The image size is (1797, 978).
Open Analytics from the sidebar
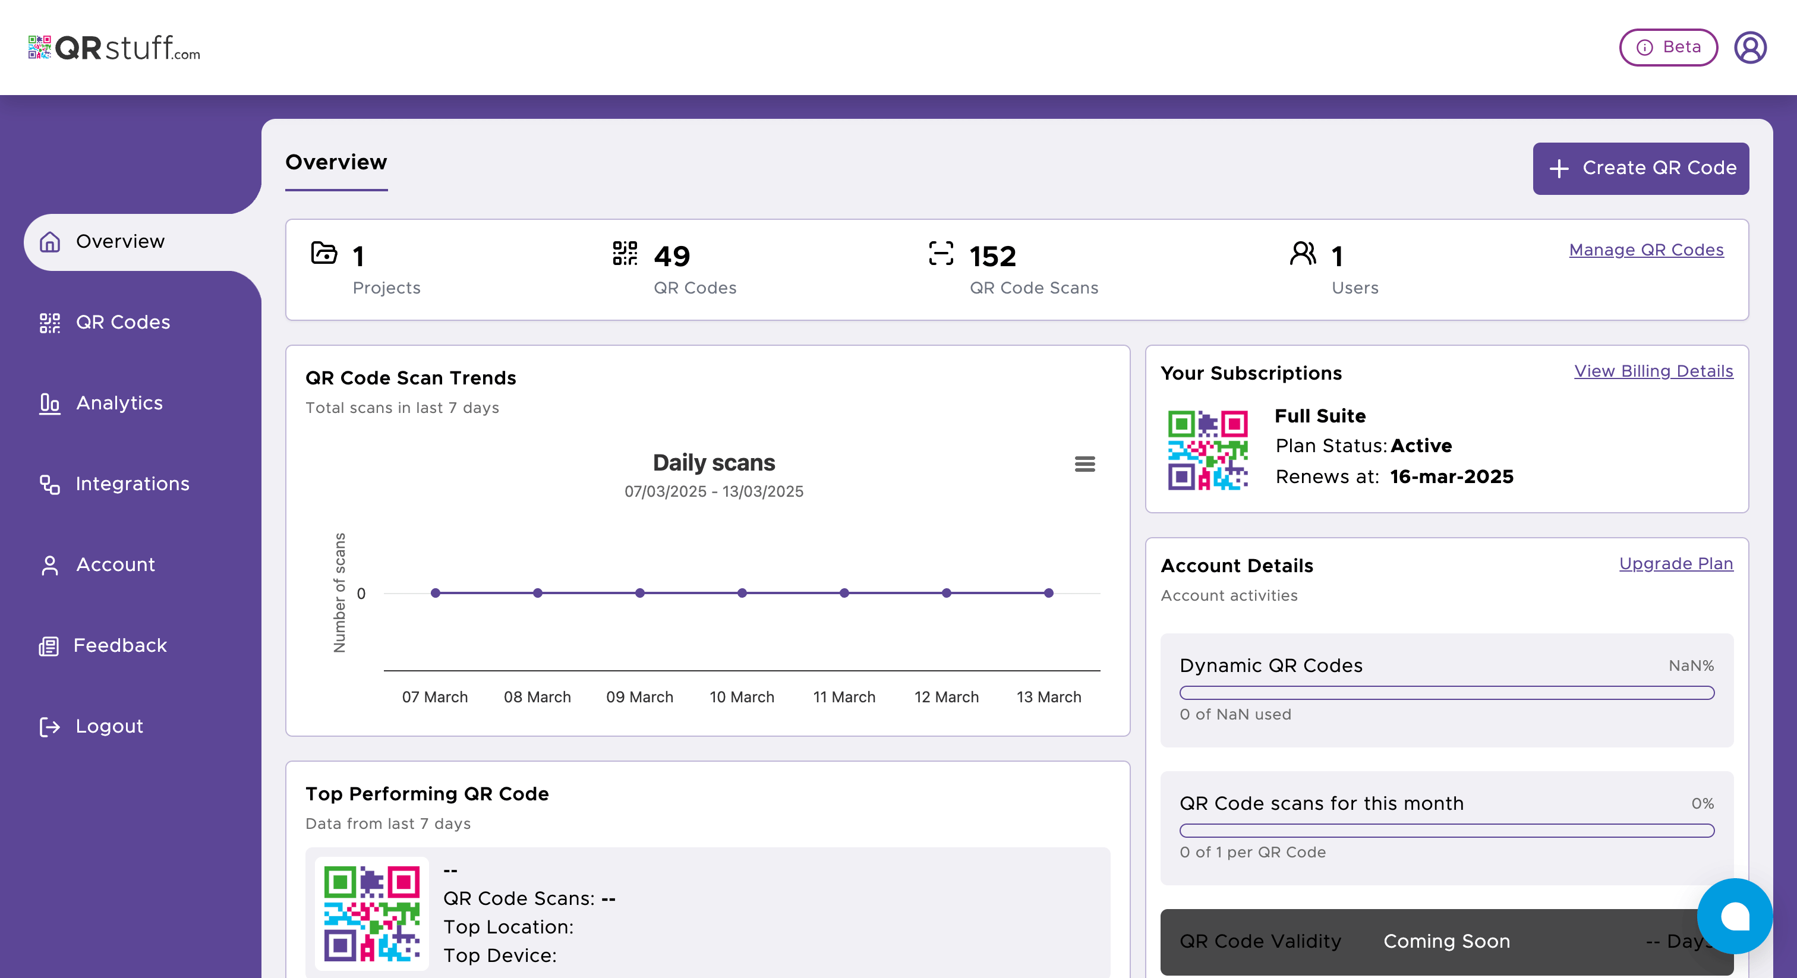coord(119,403)
